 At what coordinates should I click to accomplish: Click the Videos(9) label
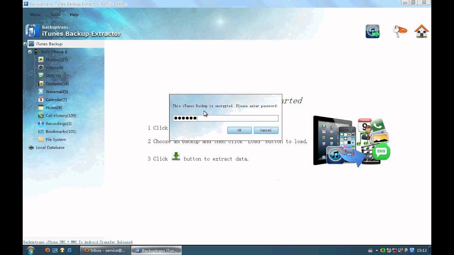pos(54,68)
